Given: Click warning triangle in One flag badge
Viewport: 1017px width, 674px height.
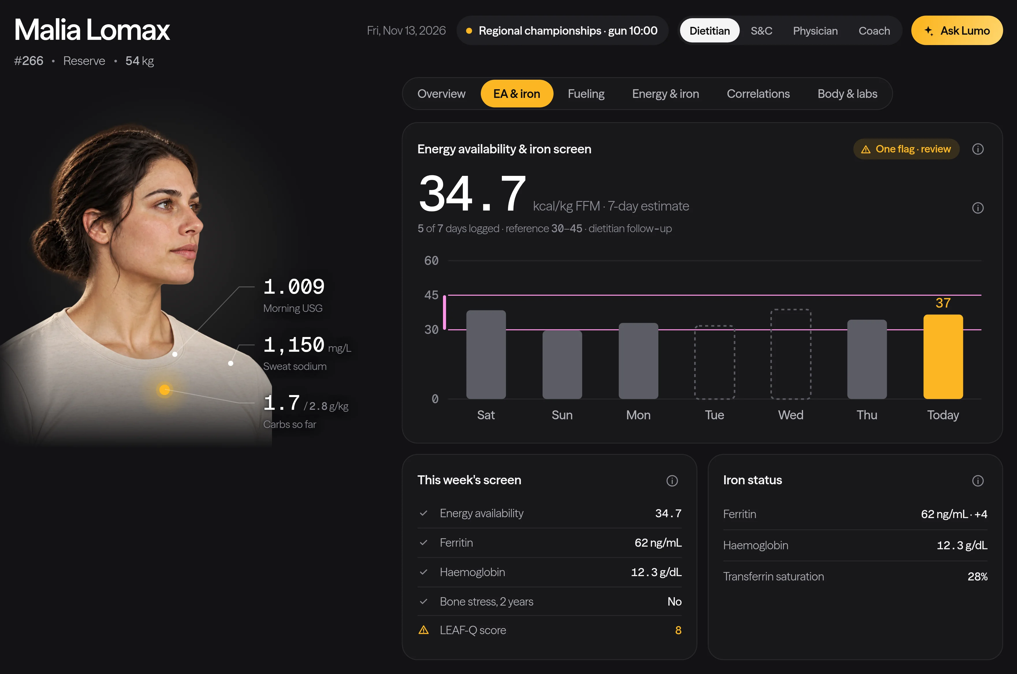Looking at the screenshot, I should click(866, 150).
